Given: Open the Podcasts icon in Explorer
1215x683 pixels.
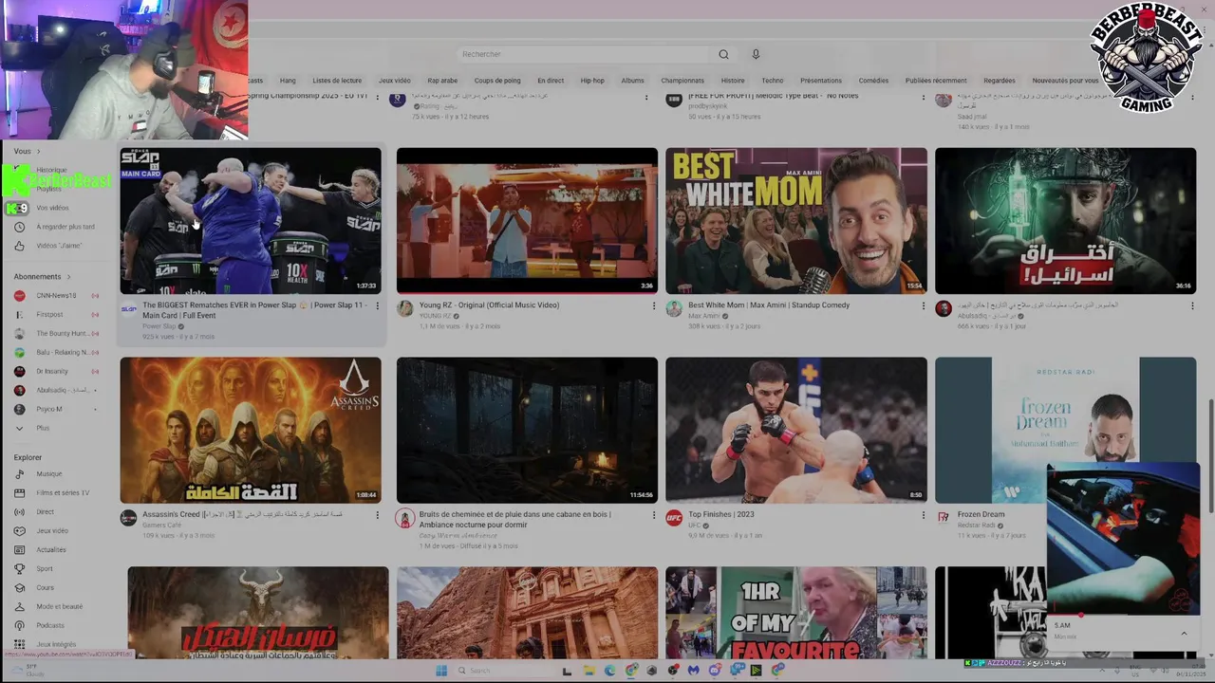Looking at the screenshot, I should (x=19, y=626).
